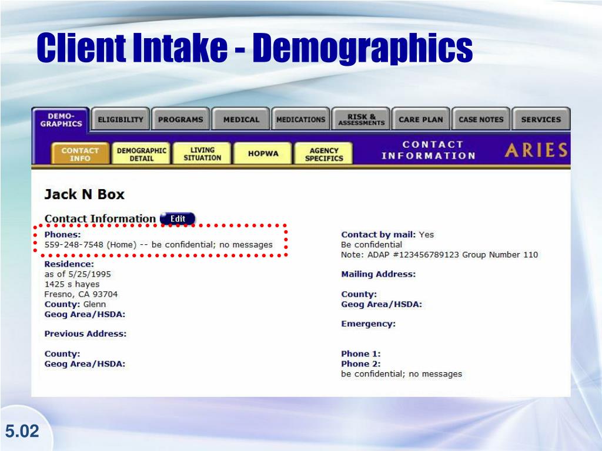
Task: Switch to the Eligibility tab
Action: click(120, 119)
